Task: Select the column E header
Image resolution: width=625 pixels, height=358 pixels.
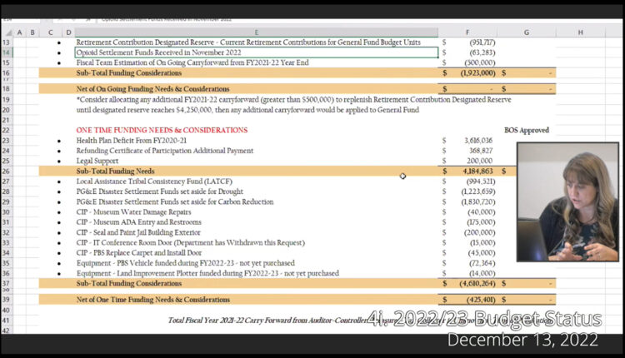Action: point(256,32)
